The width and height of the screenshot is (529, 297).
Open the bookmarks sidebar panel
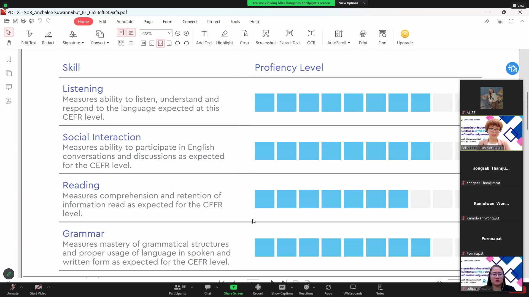(9, 60)
